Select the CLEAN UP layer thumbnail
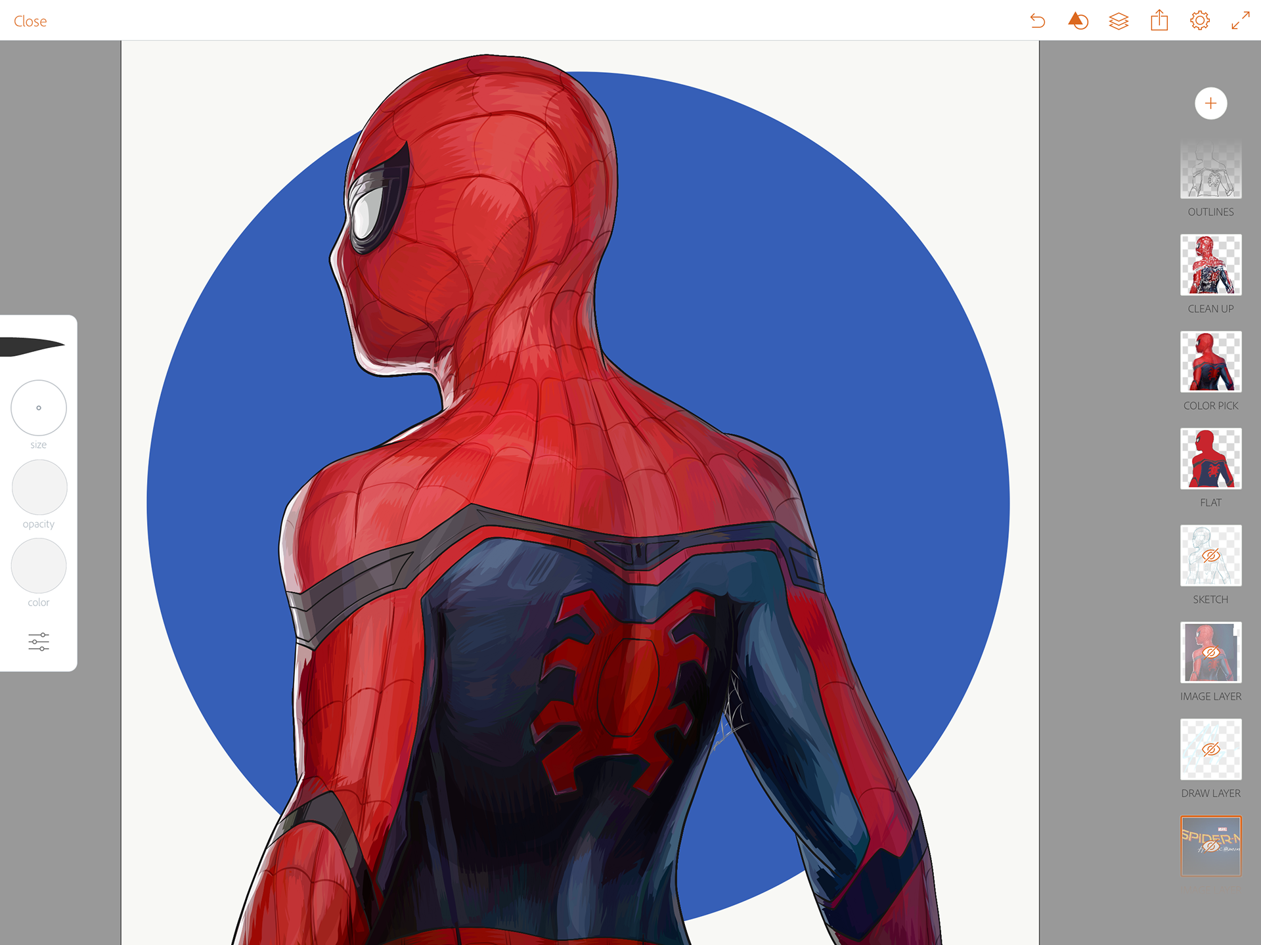Viewport: 1261px width, 945px height. pos(1210,265)
